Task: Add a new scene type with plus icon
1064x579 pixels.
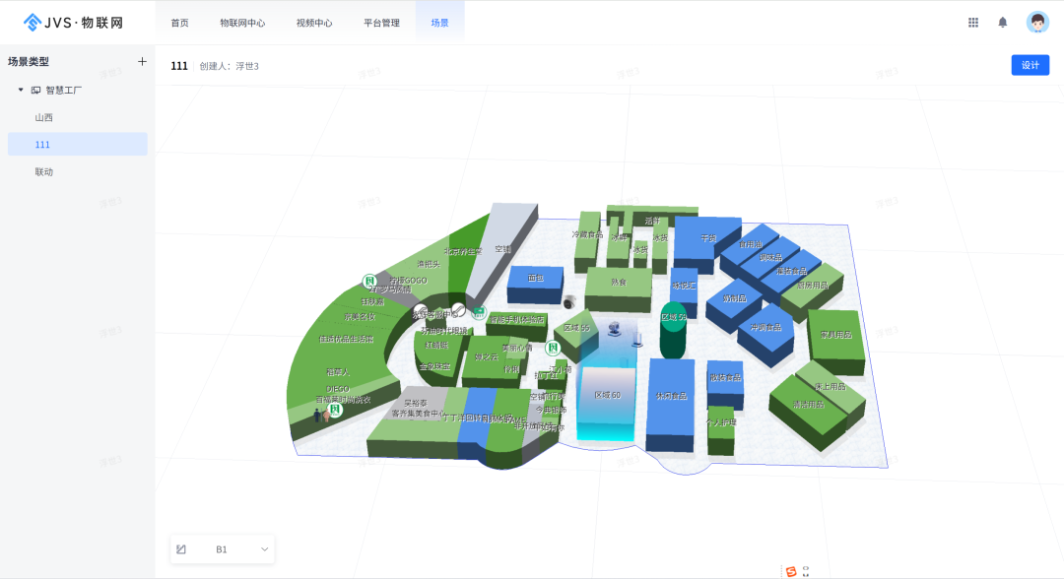Action: point(142,61)
